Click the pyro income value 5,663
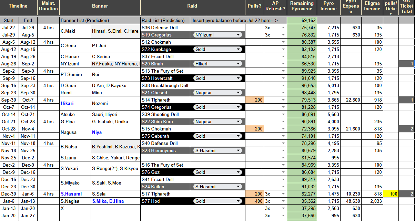The height and width of the screenshot is (221, 415). [x=328, y=114]
